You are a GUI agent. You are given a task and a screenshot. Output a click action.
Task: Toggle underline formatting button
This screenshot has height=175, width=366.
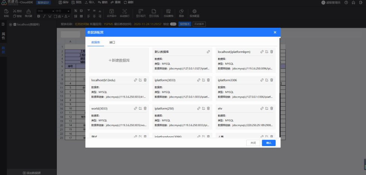[50, 16]
